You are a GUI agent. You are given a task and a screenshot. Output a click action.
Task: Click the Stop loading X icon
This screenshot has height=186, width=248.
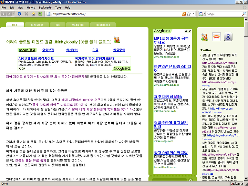pyautogui.click(x=27, y=14)
